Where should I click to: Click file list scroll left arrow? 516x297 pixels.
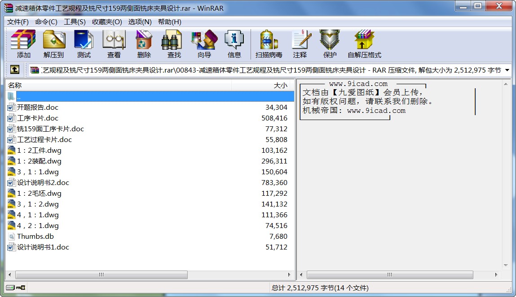[10, 275]
